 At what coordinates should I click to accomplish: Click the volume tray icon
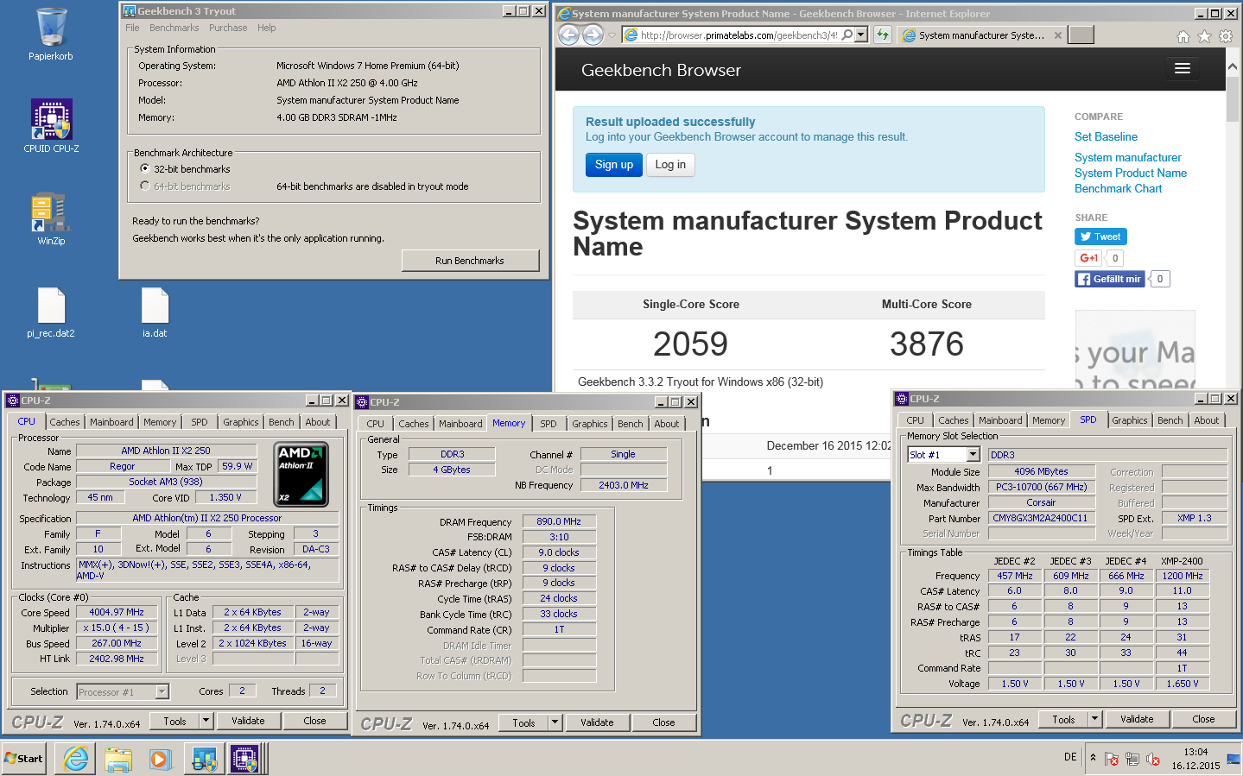(1152, 760)
